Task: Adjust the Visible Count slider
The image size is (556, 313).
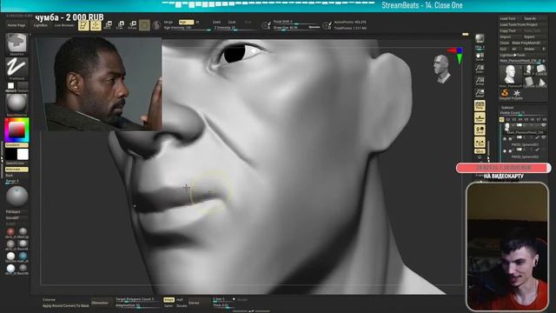Action: coord(523,113)
